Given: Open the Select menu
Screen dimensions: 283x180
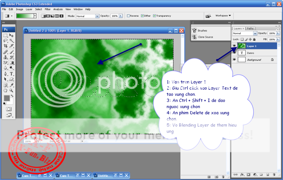Looking at the screenshot, I should 38,9.
